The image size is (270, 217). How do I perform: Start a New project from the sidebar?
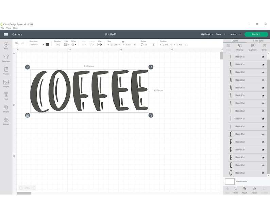click(6, 46)
